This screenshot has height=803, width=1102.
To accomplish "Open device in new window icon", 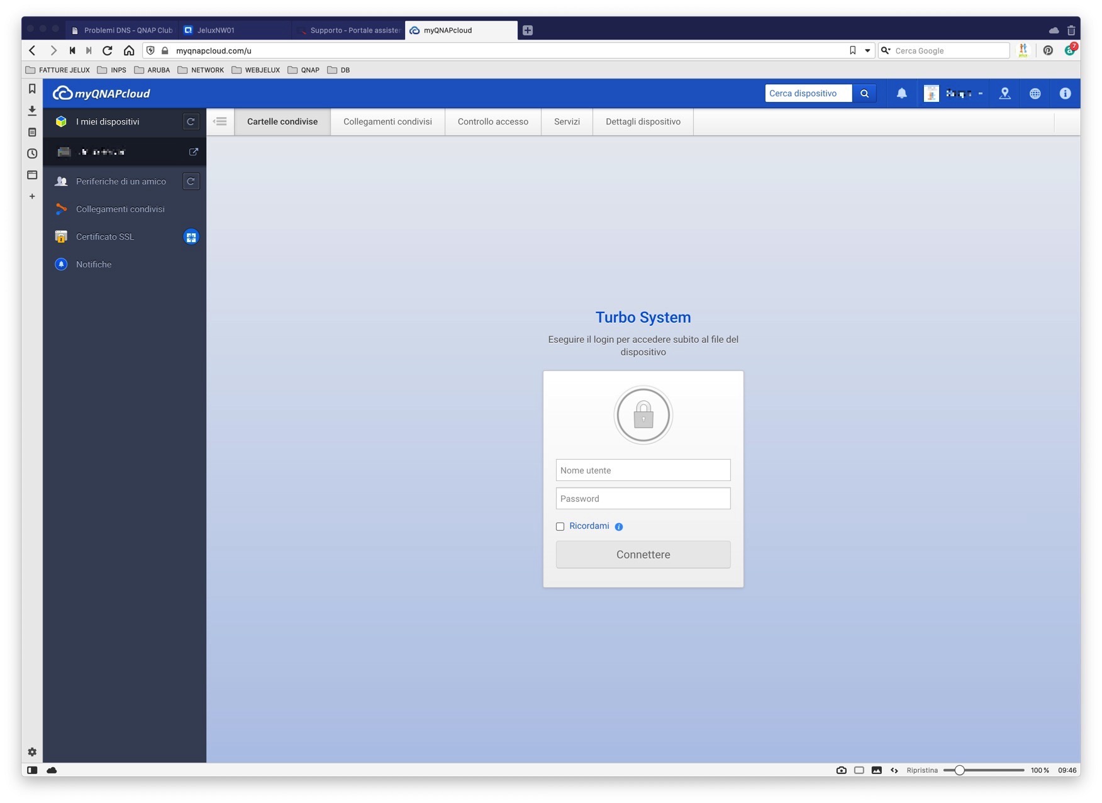I will (194, 152).
